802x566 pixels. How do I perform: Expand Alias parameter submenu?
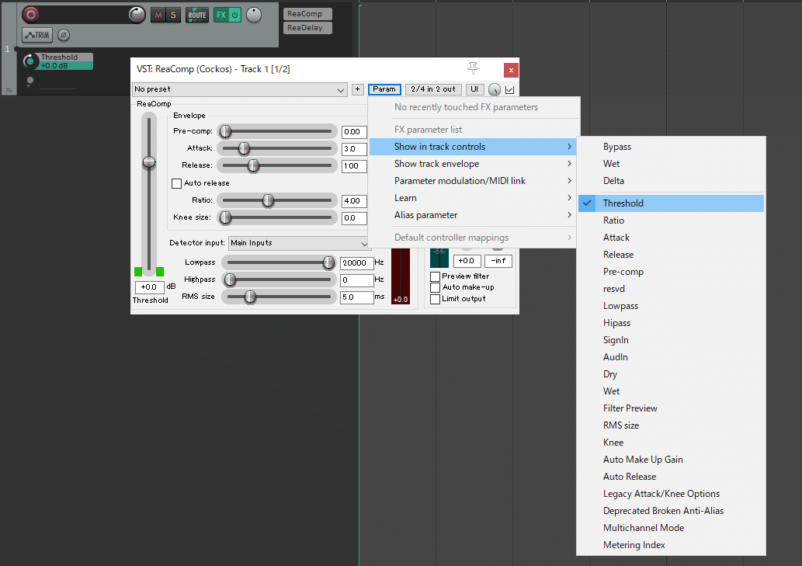coord(472,215)
